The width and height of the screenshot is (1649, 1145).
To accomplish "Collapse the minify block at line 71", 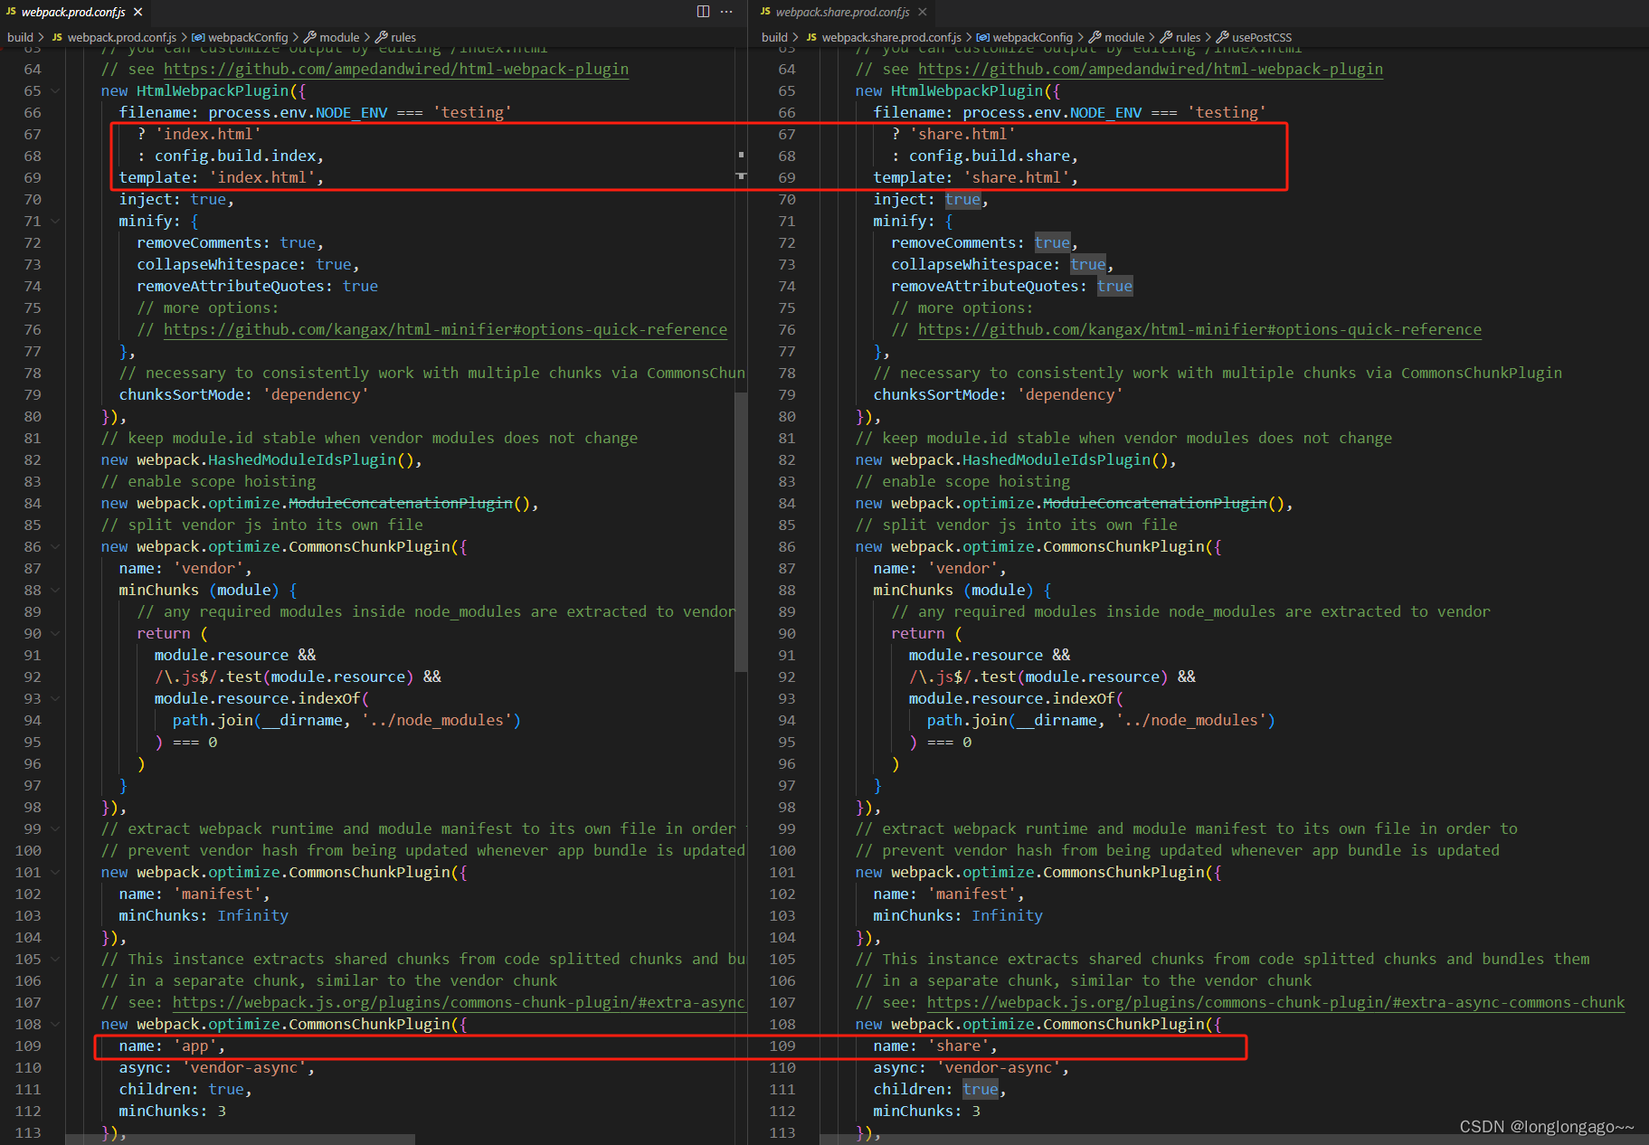I will 55,222.
